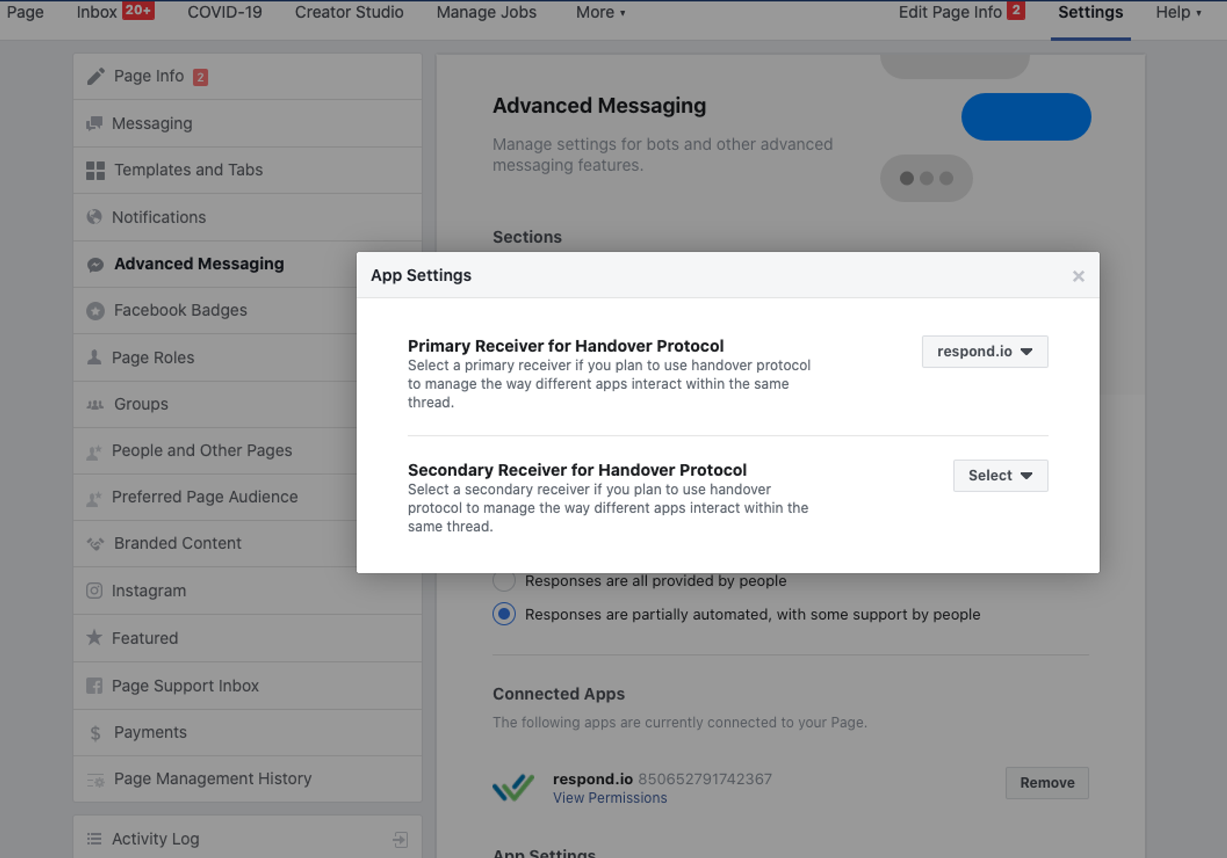The width and height of the screenshot is (1227, 858).
Task: Select "Responses are all provided by people"
Action: [x=504, y=581]
